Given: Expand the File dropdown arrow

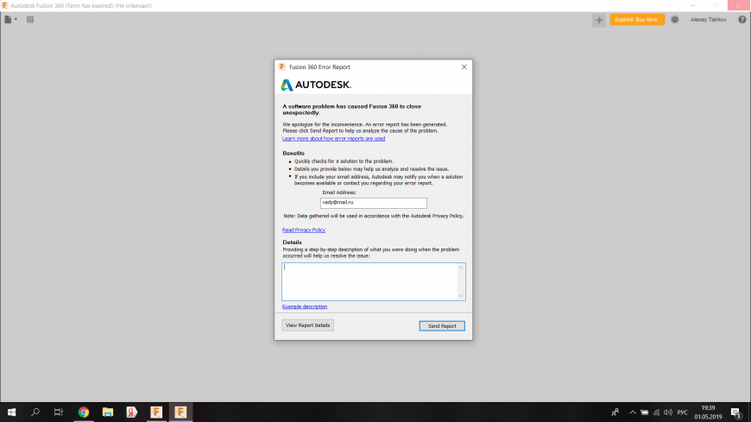Looking at the screenshot, I should pyautogui.click(x=16, y=20).
